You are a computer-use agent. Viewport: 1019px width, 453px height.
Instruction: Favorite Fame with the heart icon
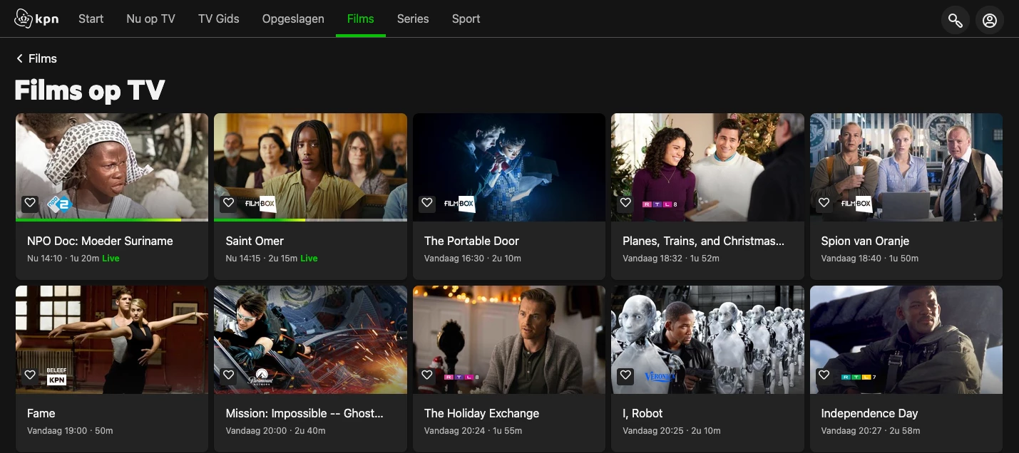point(30,375)
